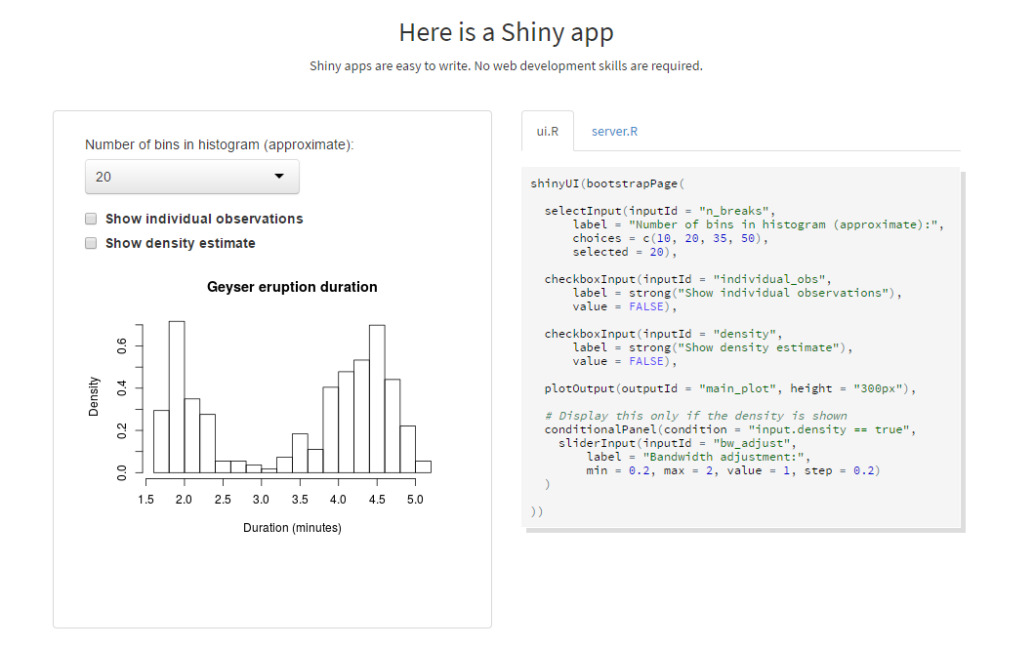Click the conditionalPanel condition code line
Screen dimensions: 1034x648
pyautogui.click(x=730, y=429)
